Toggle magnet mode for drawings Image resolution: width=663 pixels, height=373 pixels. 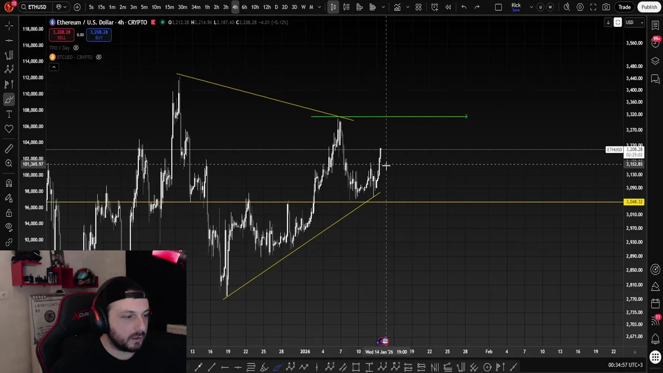coord(9,183)
